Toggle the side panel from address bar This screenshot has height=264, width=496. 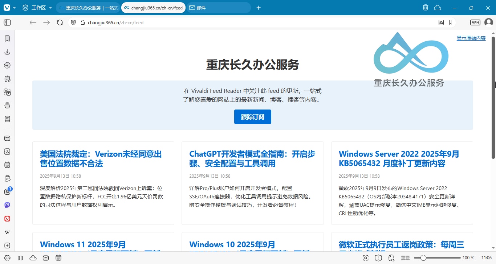point(7,22)
